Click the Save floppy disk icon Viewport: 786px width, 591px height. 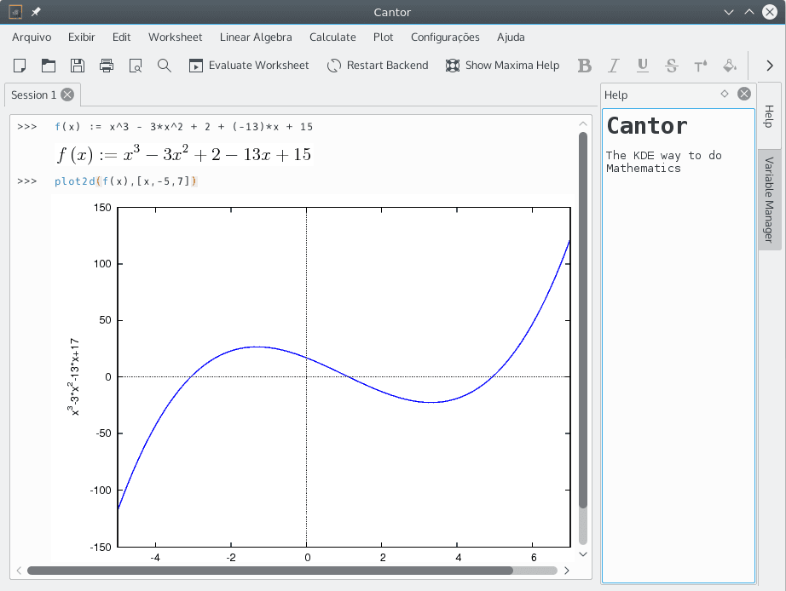point(78,66)
